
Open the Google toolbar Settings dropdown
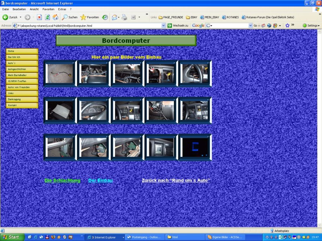tap(311, 25)
